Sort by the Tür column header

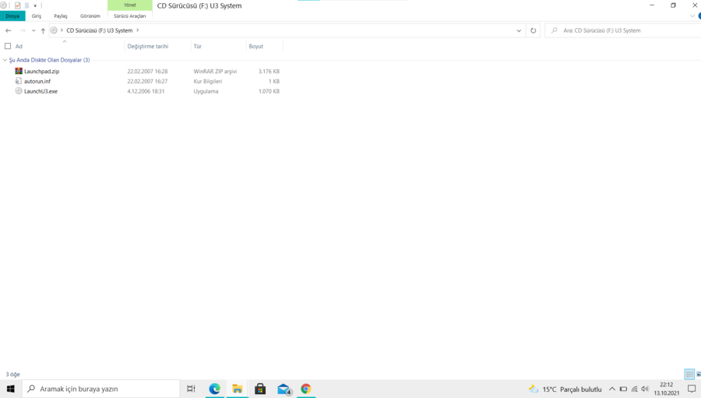tap(198, 46)
